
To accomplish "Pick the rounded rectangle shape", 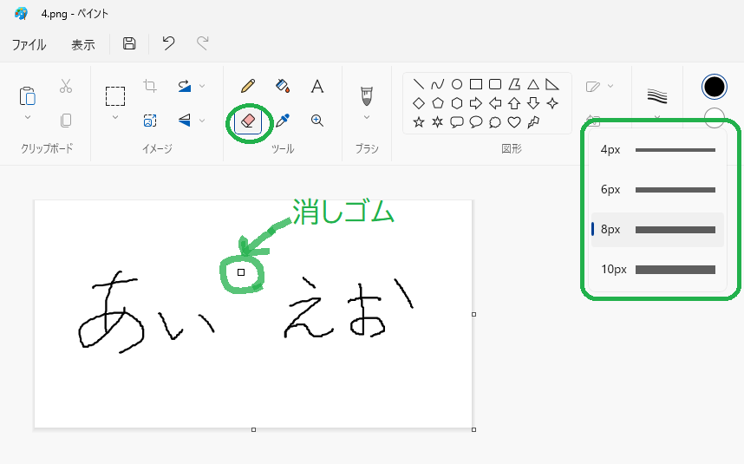I will point(495,84).
